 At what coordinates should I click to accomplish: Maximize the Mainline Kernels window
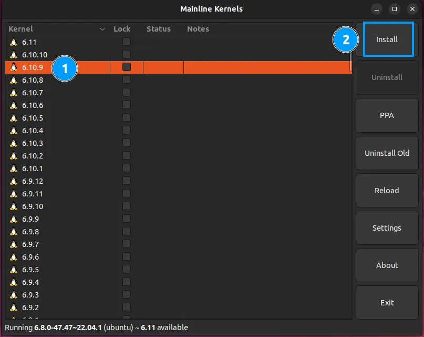tap(395, 9)
